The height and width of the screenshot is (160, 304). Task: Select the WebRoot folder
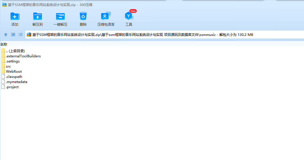[x=14, y=72]
